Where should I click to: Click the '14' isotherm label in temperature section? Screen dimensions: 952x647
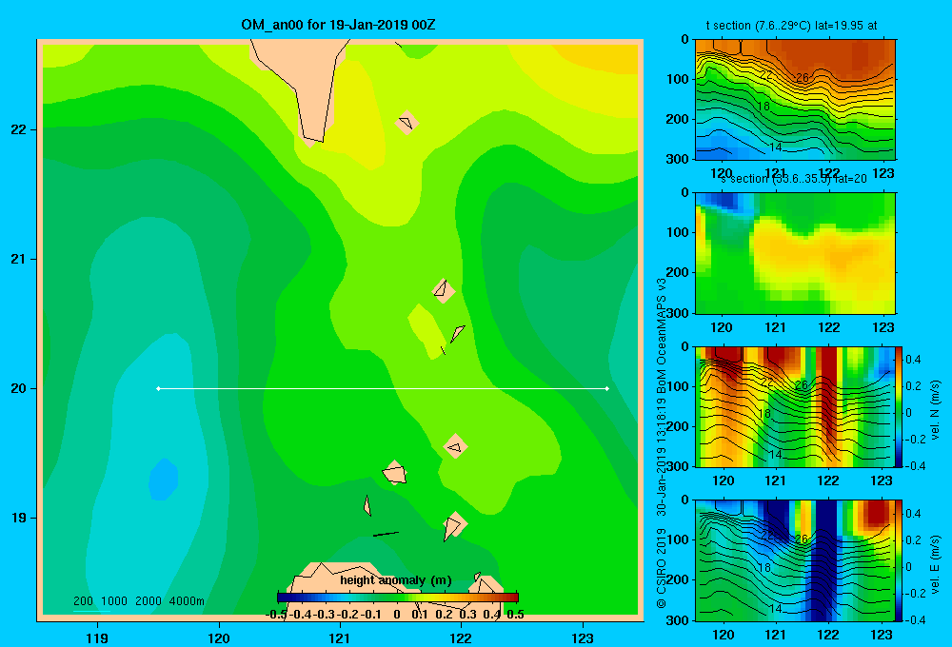775,147
